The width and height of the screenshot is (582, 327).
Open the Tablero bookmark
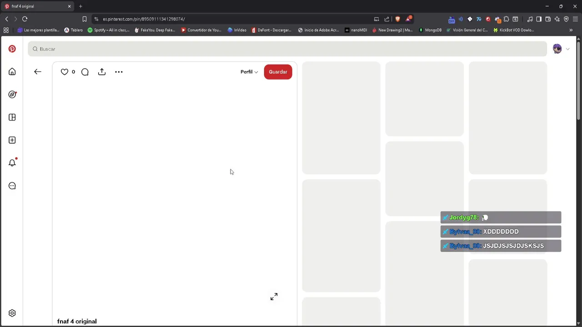coord(74,30)
